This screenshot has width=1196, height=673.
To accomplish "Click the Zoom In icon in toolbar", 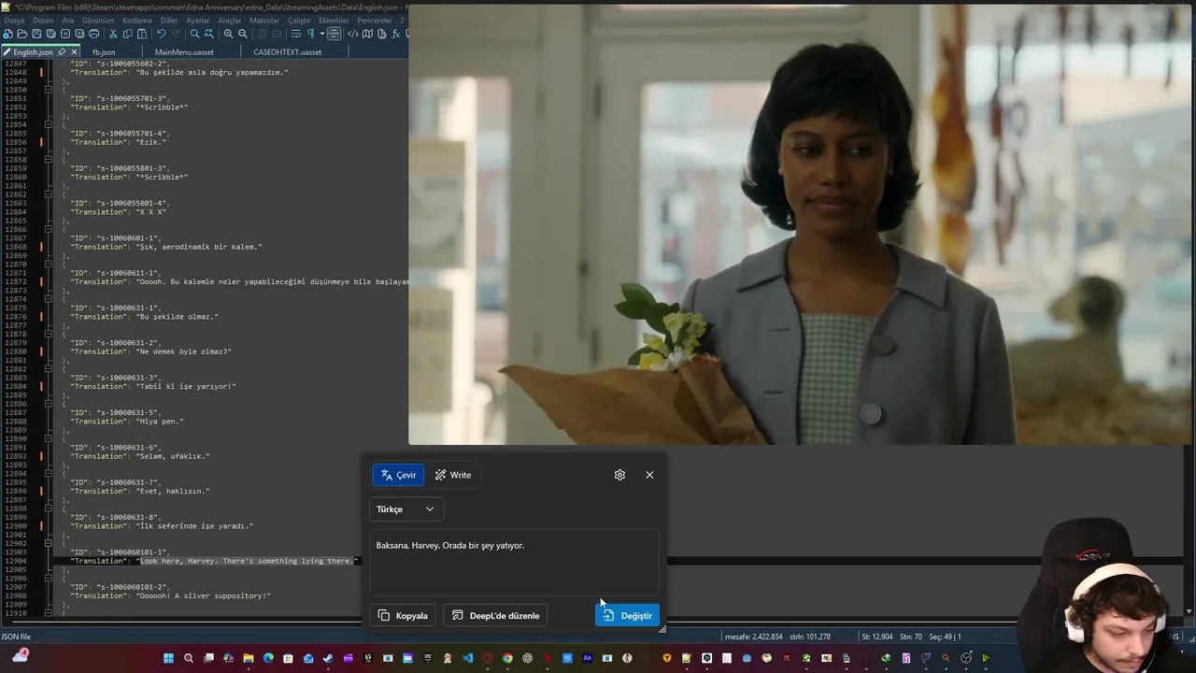I will 229,34.
